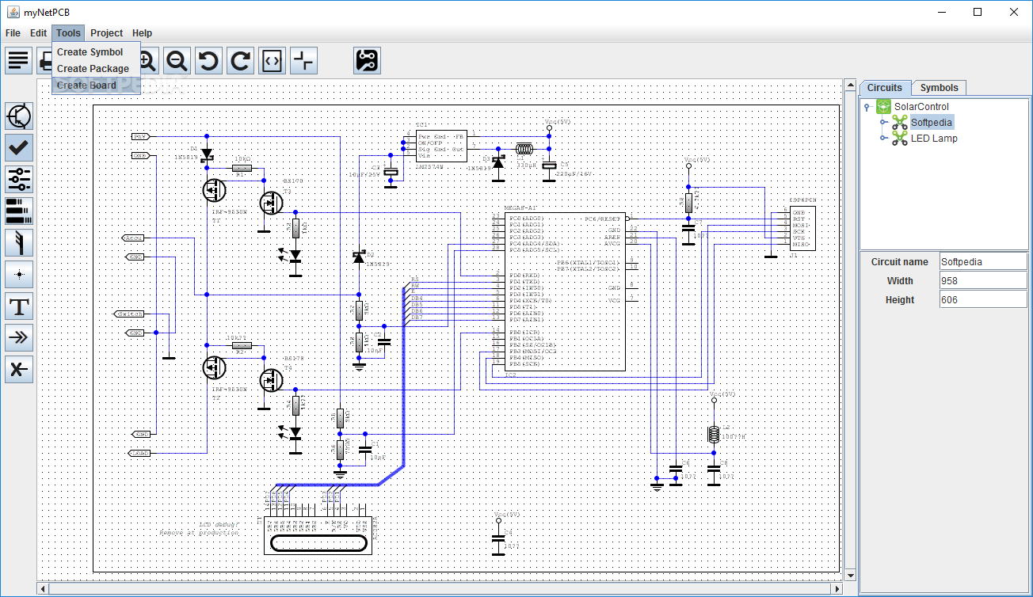Click the vertical scrollbar down arrow
Image resolution: width=1033 pixels, height=597 pixels.
(x=851, y=576)
